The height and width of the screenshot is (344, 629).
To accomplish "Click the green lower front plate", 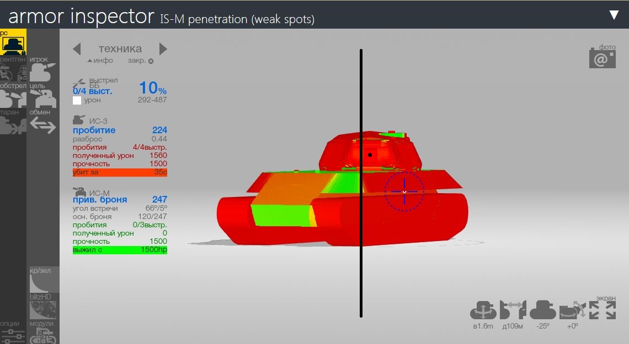I will [x=282, y=215].
